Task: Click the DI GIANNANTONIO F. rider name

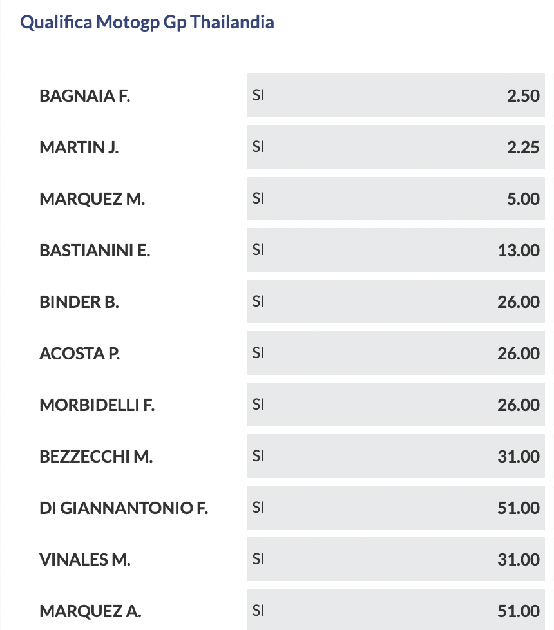Action: click(124, 508)
